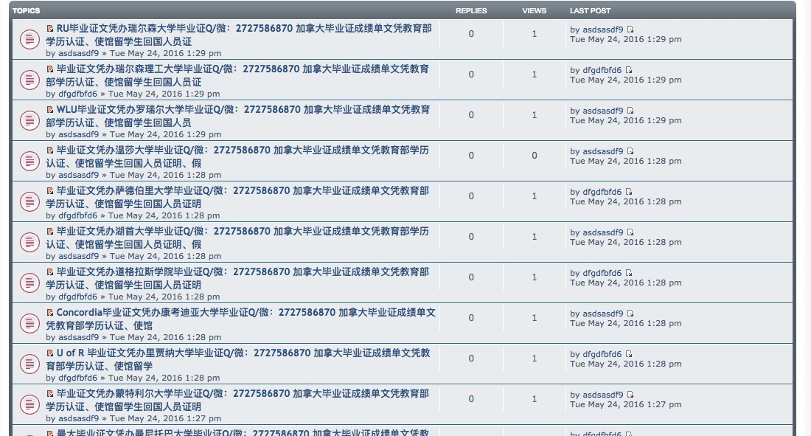Click the small unread-post icon before the WLU title

tap(50, 109)
